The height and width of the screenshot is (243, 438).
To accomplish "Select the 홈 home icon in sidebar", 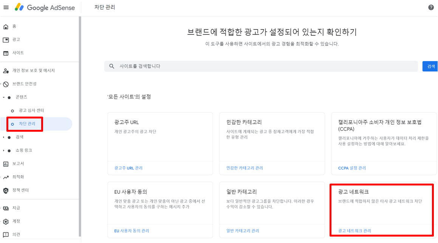I will coord(5,26).
